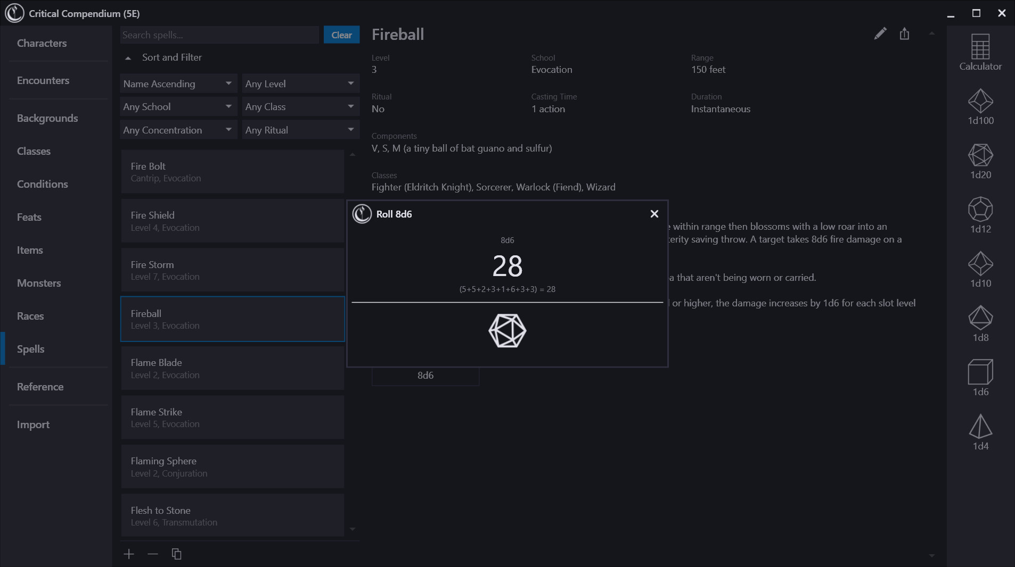
Task: Roll the 1d6 die
Action: click(x=980, y=373)
